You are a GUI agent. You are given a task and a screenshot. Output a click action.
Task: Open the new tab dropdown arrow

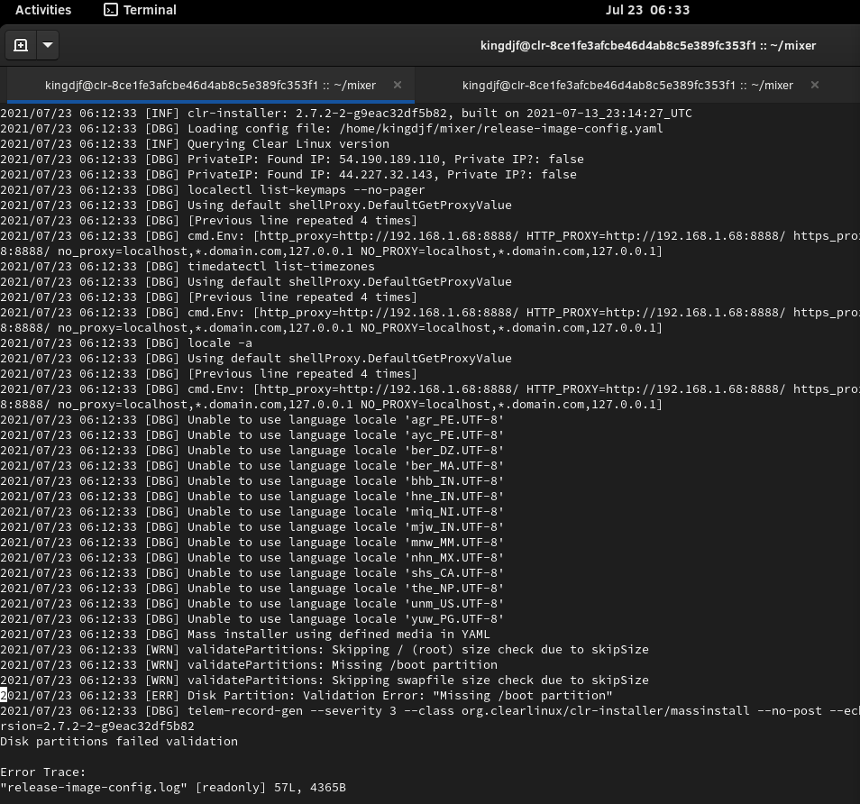[x=47, y=44]
